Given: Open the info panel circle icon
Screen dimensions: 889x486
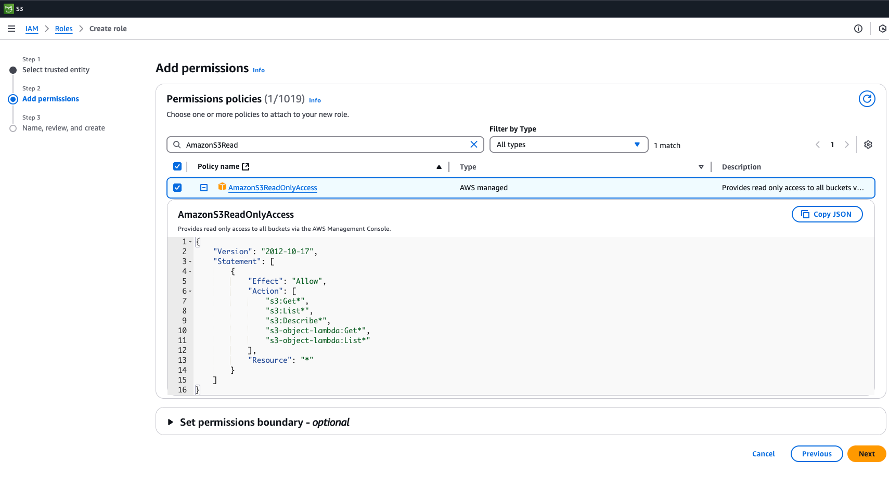Looking at the screenshot, I should [x=858, y=29].
